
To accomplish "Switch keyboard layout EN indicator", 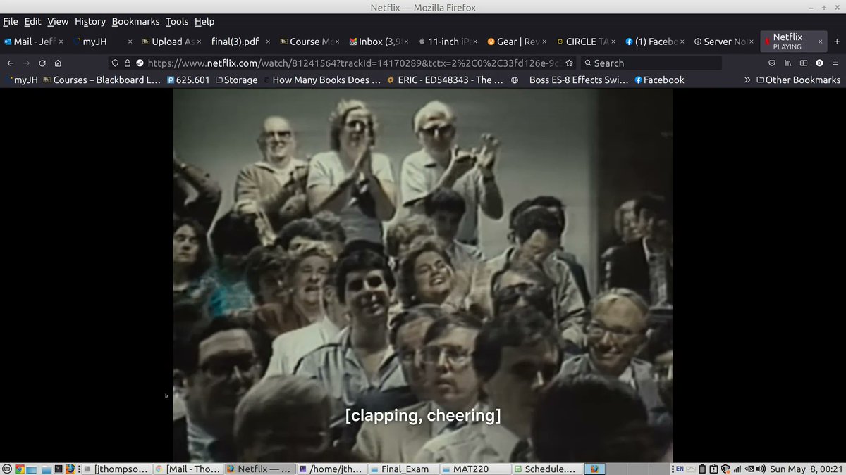I will [x=680, y=469].
